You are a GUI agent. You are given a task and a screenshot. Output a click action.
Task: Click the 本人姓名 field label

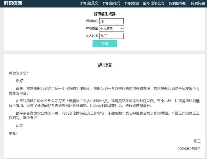coord(92,36)
